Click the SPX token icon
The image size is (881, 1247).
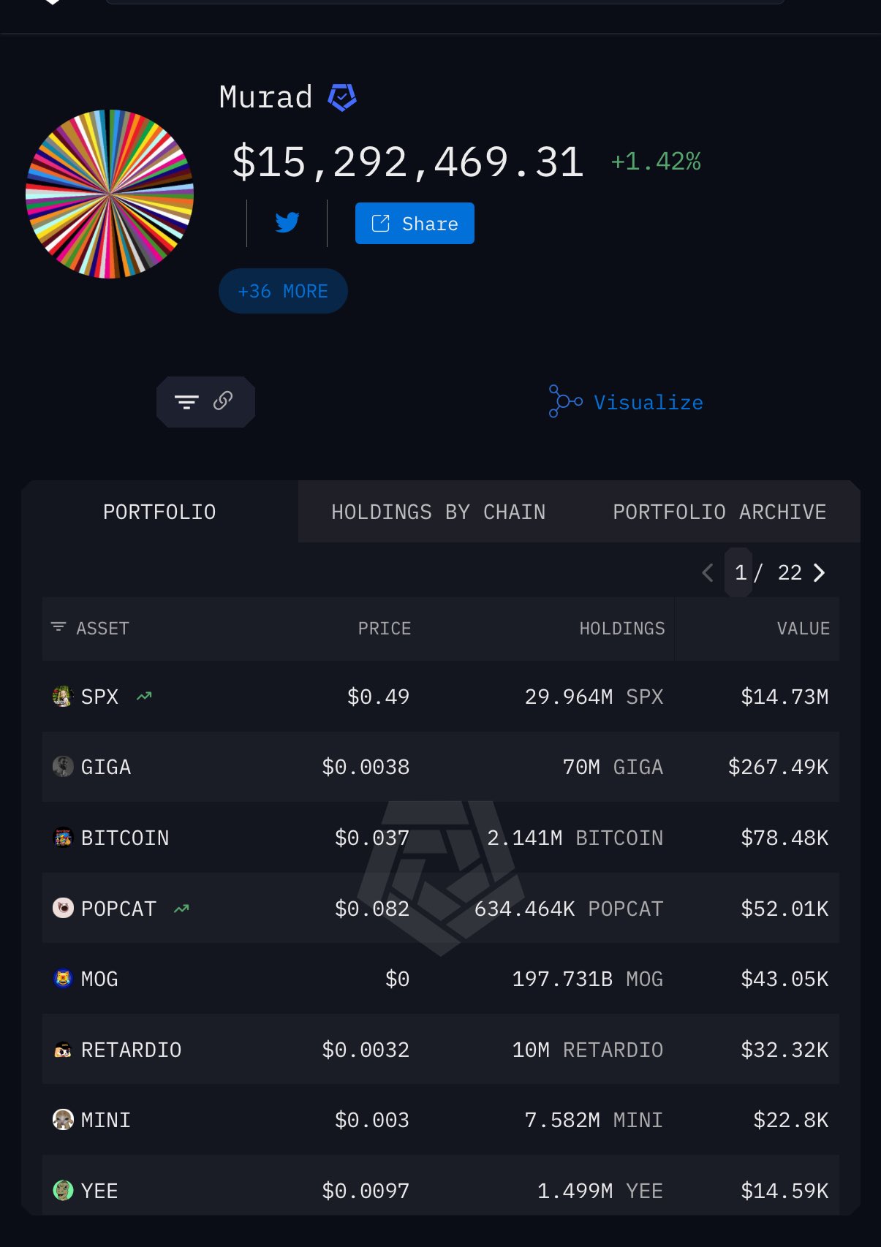point(63,697)
